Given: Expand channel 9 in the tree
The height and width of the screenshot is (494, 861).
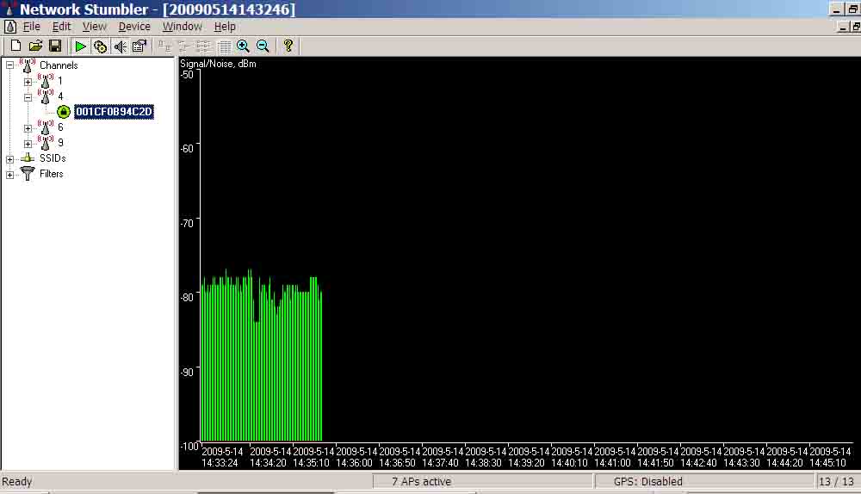Looking at the screenshot, I should click(x=28, y=144).
